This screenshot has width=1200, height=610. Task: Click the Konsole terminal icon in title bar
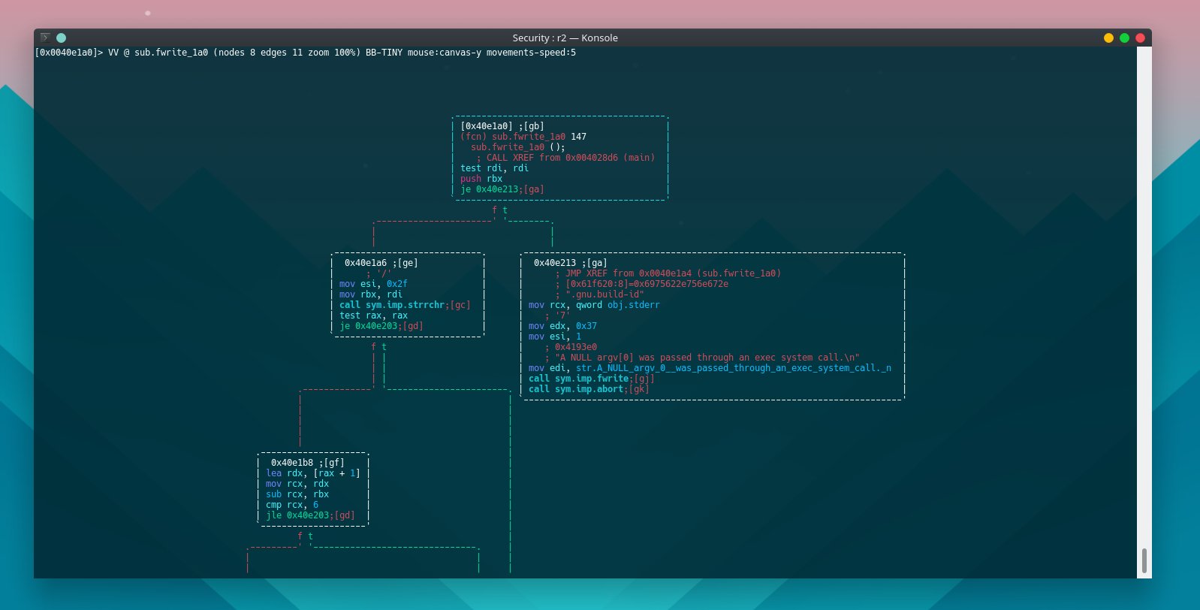pos(45,38)
